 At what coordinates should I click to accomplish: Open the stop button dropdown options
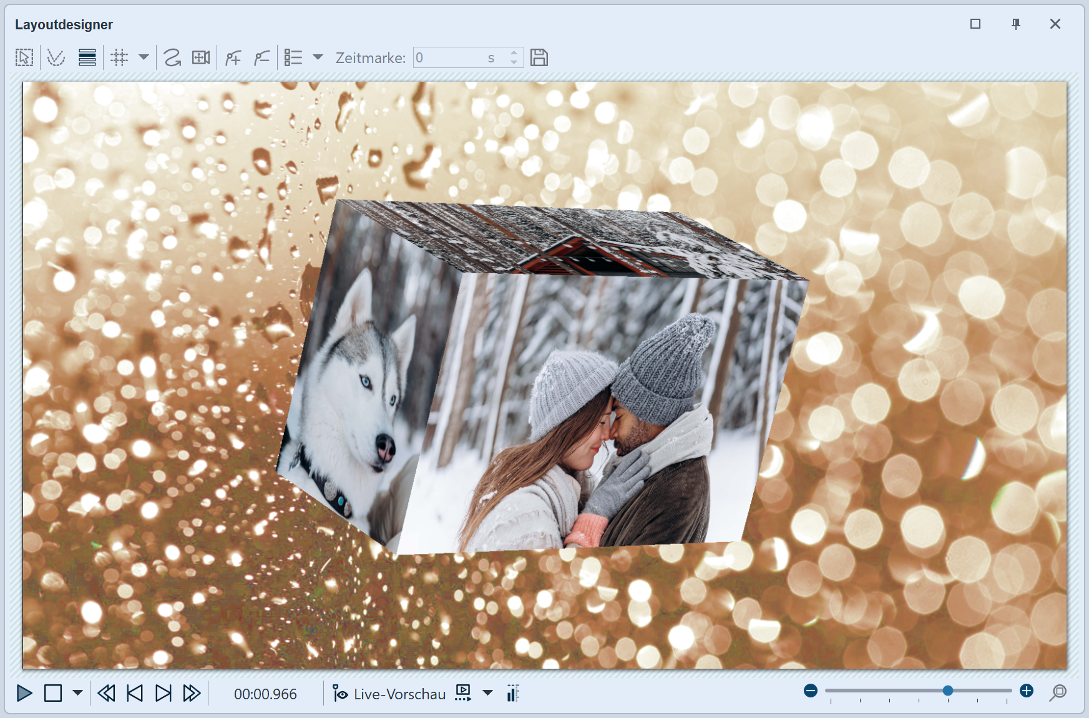click(77, 692)
